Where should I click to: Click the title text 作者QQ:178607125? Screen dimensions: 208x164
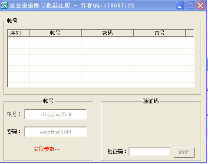click(x=108, y=6)
